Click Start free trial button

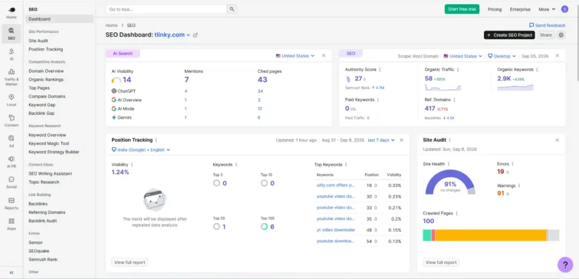462,9
